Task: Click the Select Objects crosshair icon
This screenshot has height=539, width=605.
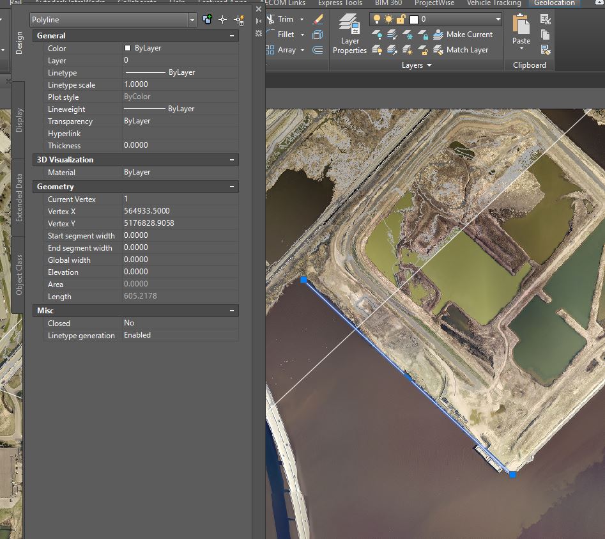Action: pos(223,20)
